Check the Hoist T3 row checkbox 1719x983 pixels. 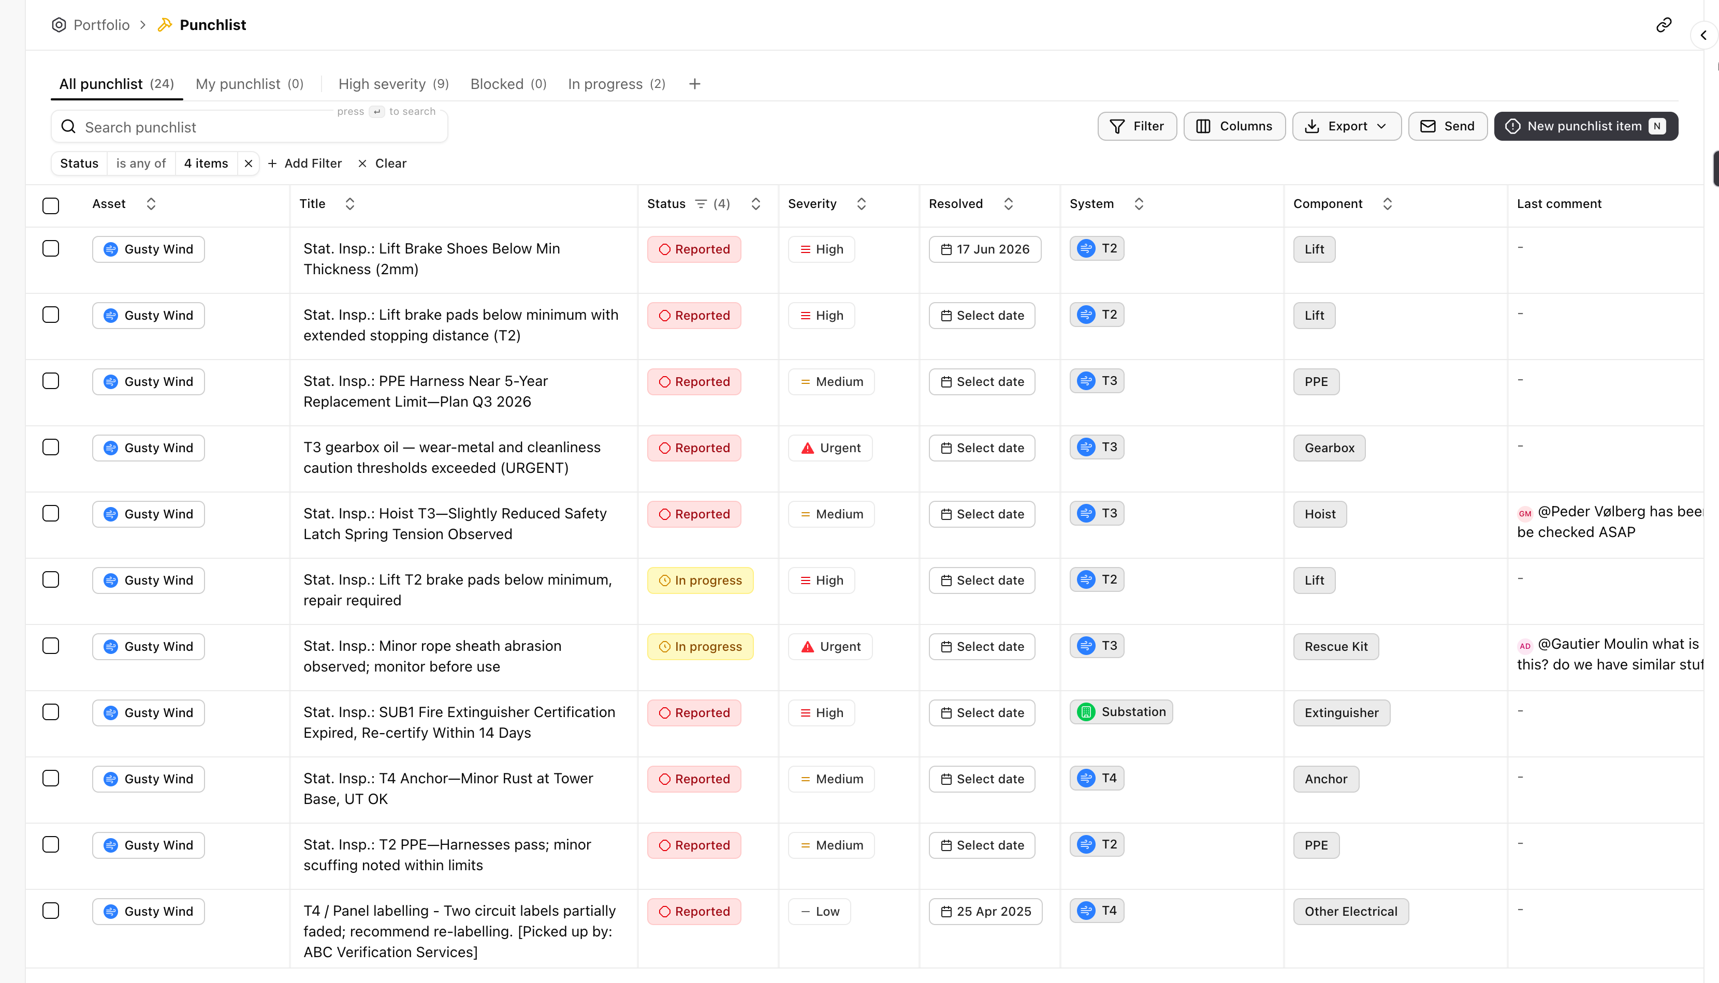coord(51,513)
